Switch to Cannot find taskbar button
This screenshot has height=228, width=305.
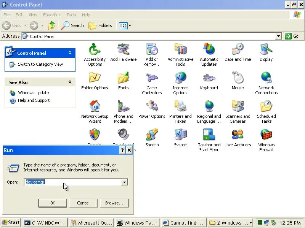183,223
